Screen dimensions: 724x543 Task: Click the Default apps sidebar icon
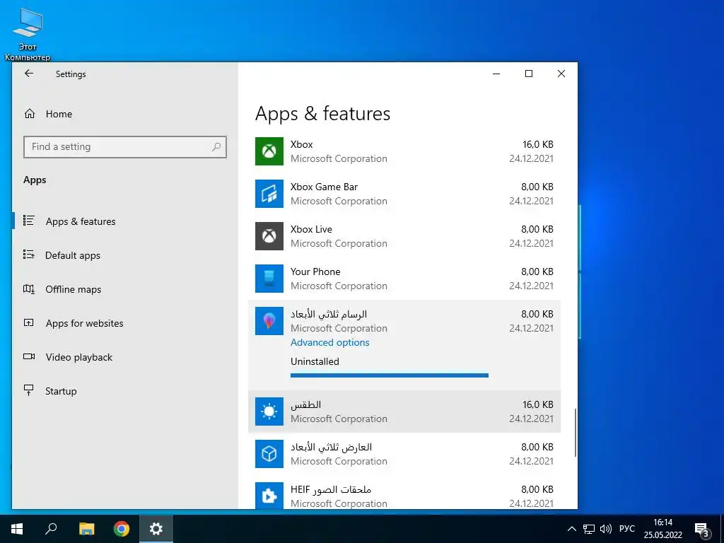(28, 255)
